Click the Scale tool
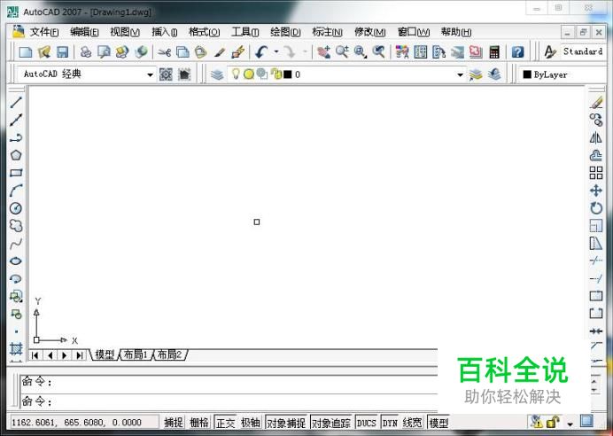The height and width of the screenshot is (436, 613). [x=596, y=226]
